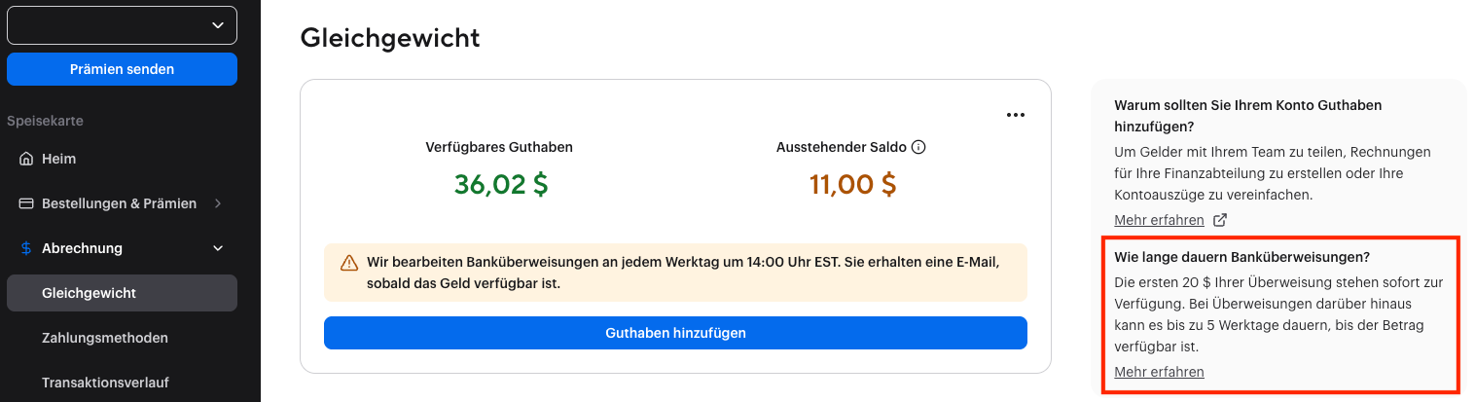This screenshot has height=402, width=1475.
Task: Click the dollar icon beside Abrechnung
Action: pos(26,248)
